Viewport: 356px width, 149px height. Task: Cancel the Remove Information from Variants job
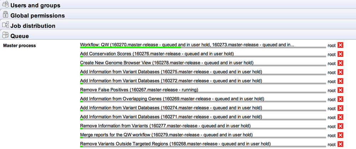340,126
